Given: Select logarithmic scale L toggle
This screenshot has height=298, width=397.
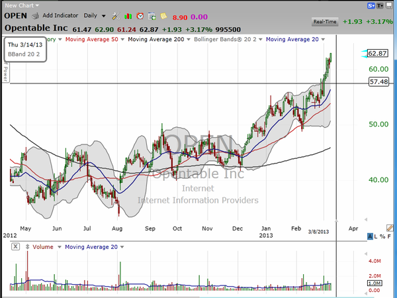Looking at the screenshot, I should (x=376, y=236).
